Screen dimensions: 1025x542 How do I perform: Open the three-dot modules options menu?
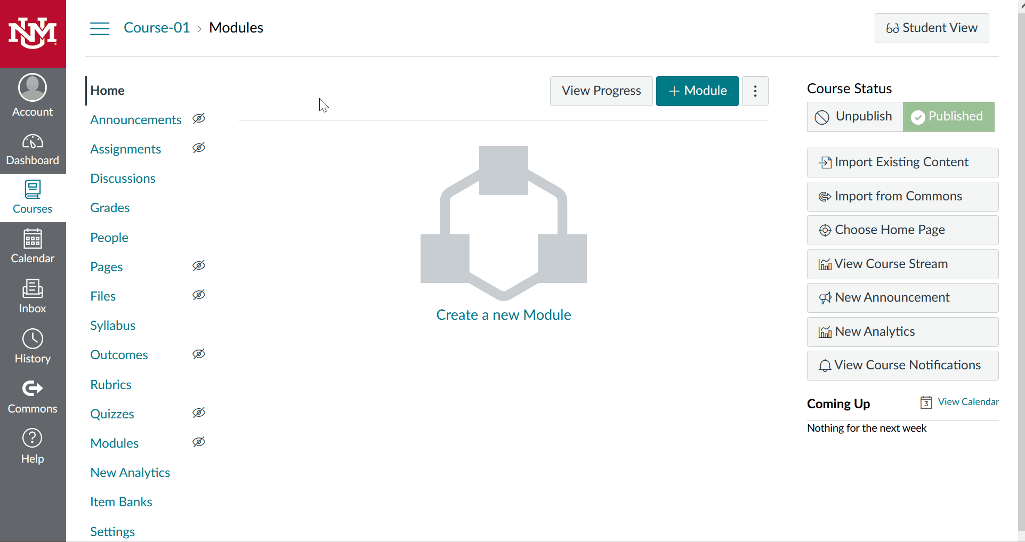point(755,91)
